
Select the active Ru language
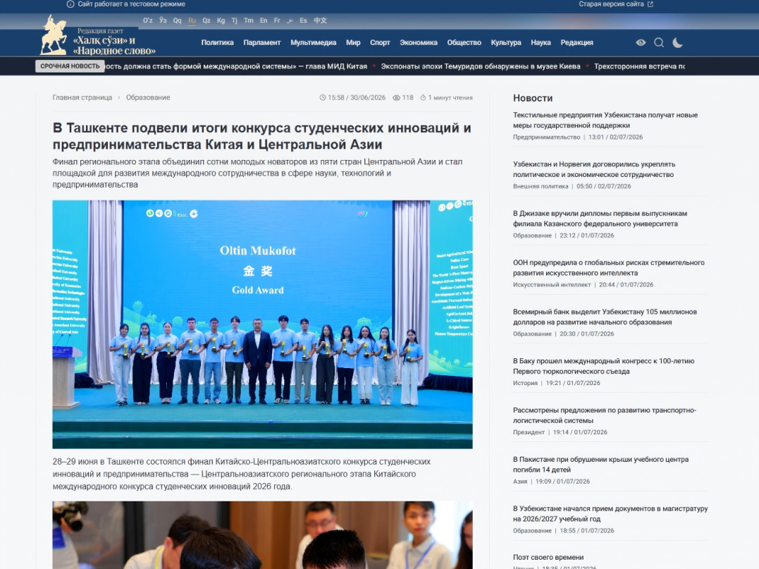click(192, 20)
